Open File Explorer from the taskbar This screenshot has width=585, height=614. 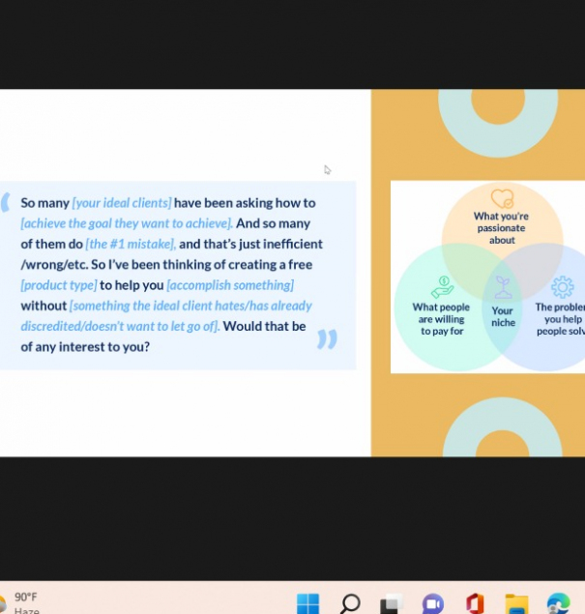(516, 603)
